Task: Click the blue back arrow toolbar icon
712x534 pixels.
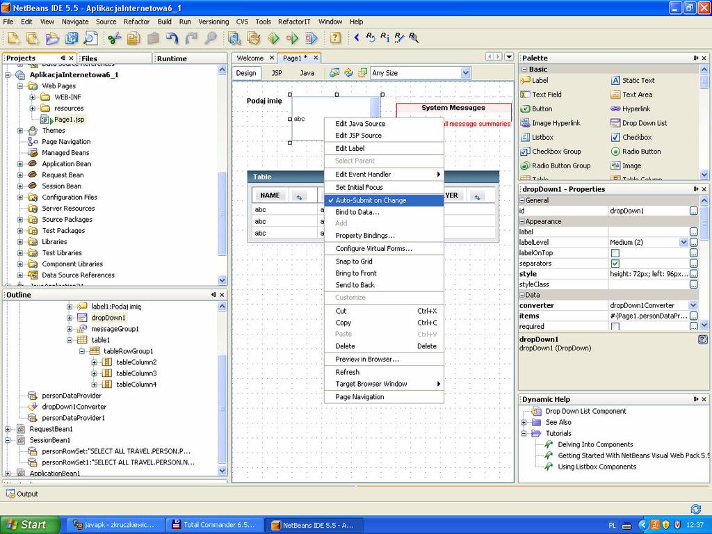Action: 357,38
